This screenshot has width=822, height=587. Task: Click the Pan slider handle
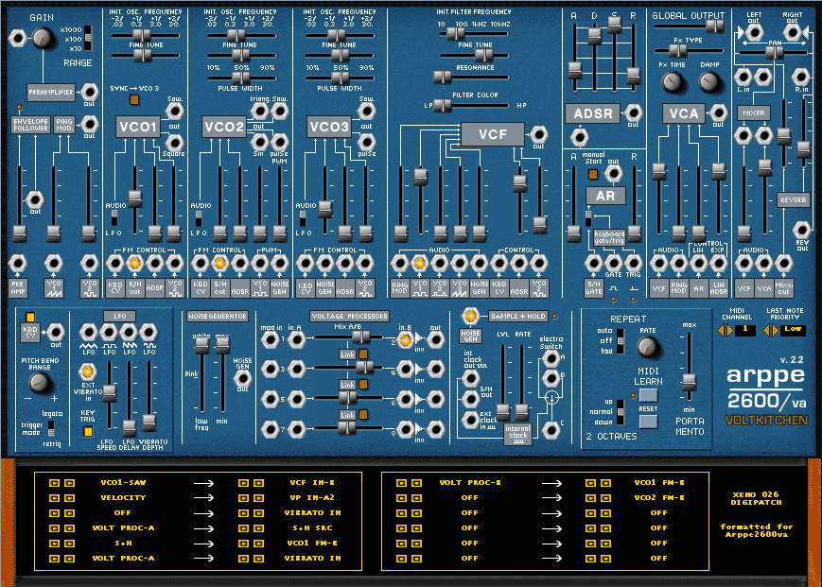tap(775, 52)
